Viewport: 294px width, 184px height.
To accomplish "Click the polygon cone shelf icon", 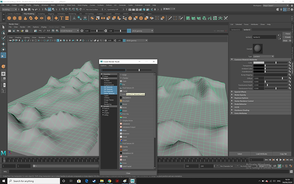I will 25,18.
